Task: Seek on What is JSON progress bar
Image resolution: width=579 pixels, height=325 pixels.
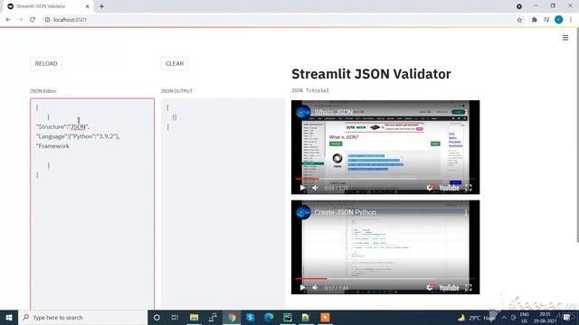Action: (385, 179)
